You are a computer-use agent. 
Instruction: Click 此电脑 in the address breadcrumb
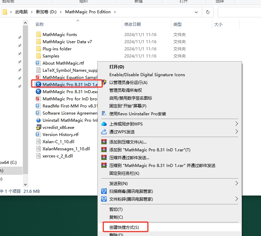click(21, 12)
